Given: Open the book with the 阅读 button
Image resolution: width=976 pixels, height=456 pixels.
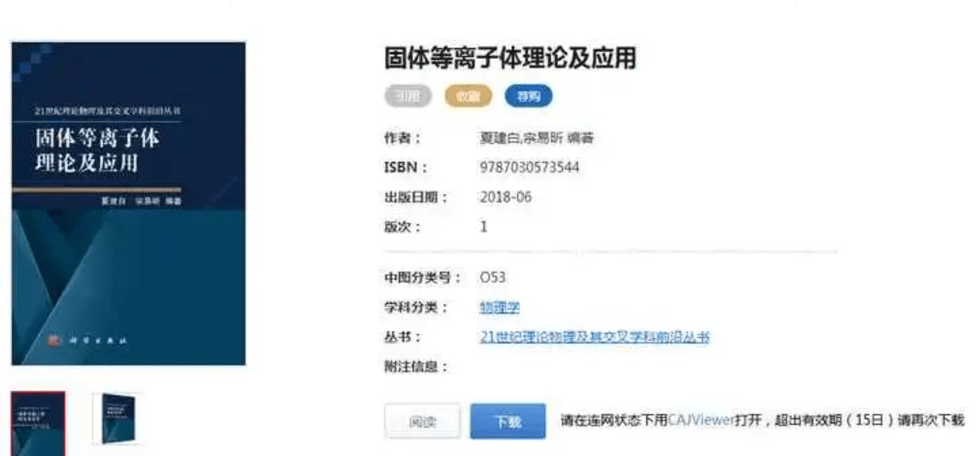Looking at the screenshot, I should coord(422,422).
